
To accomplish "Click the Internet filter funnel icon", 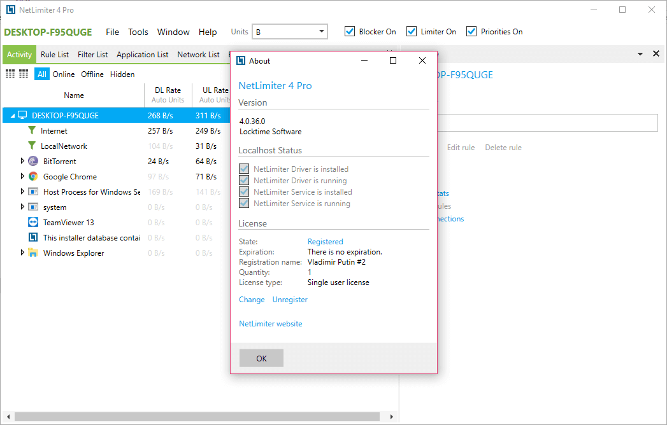I will pyautogui.click(x=32, y=130).
